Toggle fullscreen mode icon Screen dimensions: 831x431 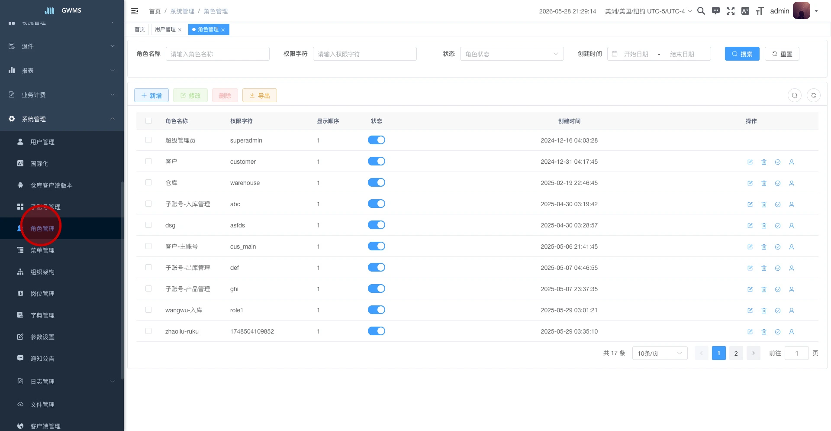click(731, 11)
